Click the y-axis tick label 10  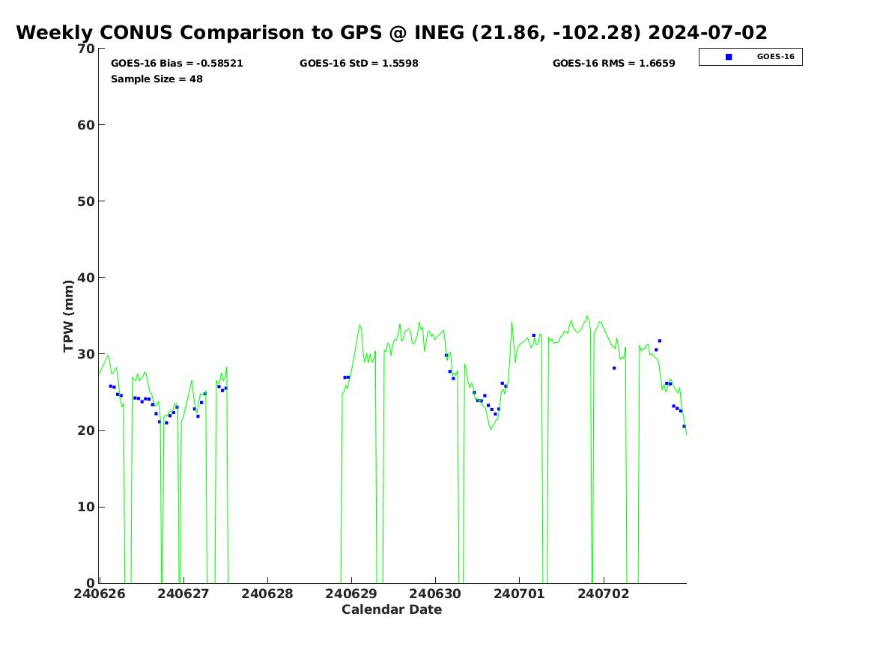(x=86, y=507)
